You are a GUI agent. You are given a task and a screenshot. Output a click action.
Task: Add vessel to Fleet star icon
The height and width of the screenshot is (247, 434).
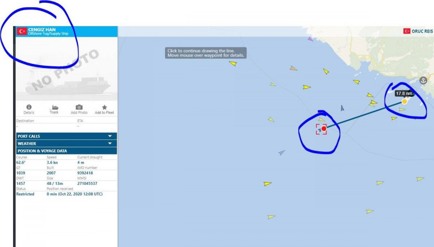[104, 107]
